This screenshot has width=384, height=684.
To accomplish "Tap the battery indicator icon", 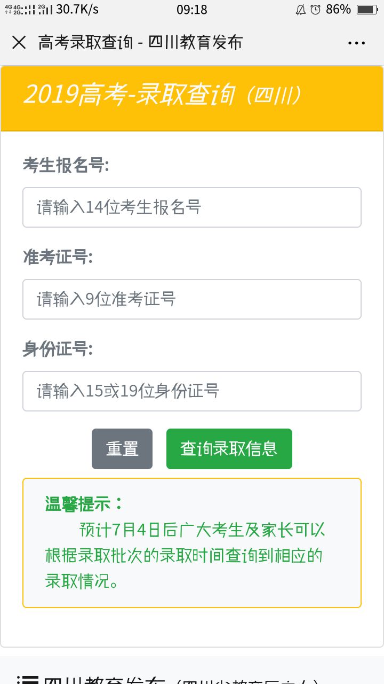I will pyautogui.click(x=366, y=9).
